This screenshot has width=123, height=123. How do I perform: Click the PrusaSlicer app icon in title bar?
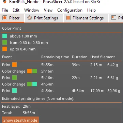(x=5, y=2)
